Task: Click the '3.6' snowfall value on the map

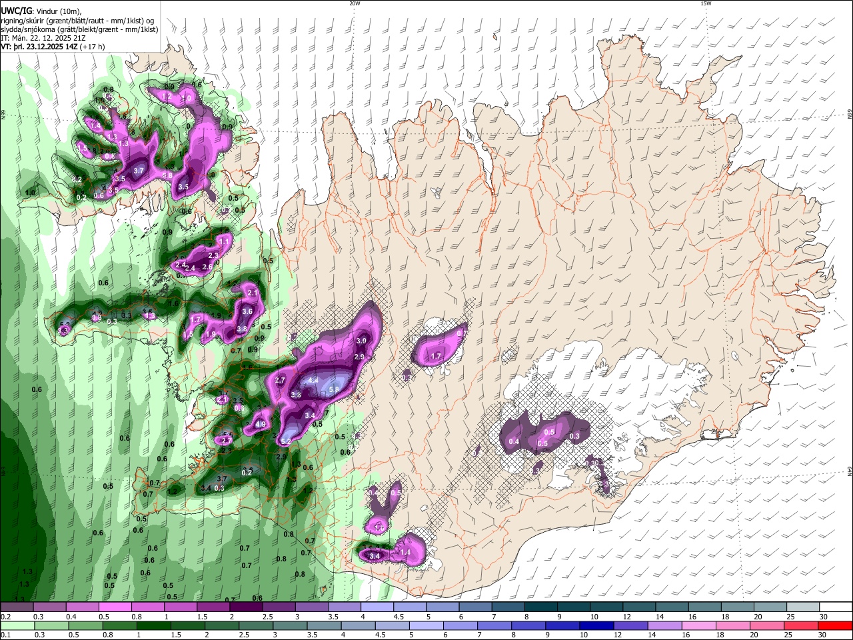Action: (247, 311)
